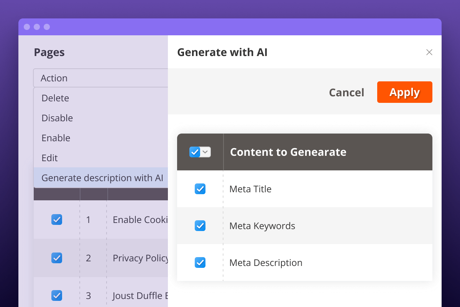The width and height of the screenshot is (460, 307).
Task: Toggle the select-all checkbox in the header
Action: [x=194, y=152]
